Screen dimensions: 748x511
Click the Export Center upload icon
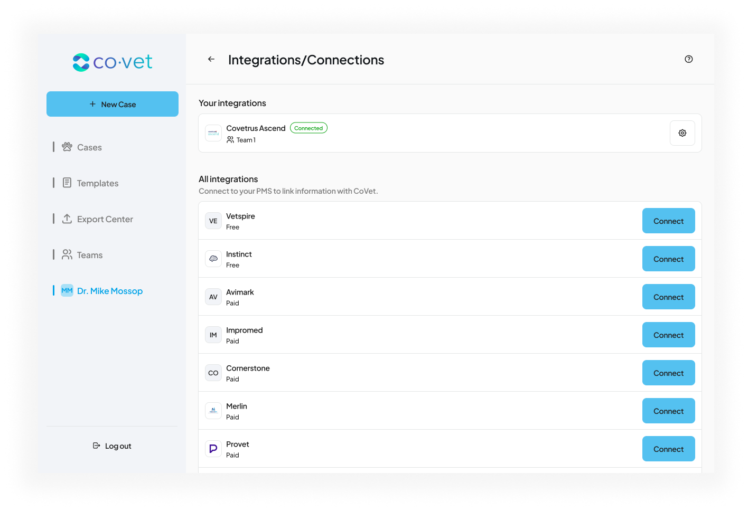click(67, 219)
